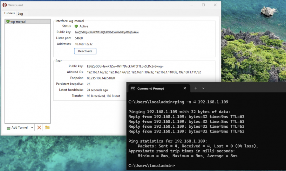The image size is (286, 171).
Task: Click the ping command line in terminal
Action: 178,102
